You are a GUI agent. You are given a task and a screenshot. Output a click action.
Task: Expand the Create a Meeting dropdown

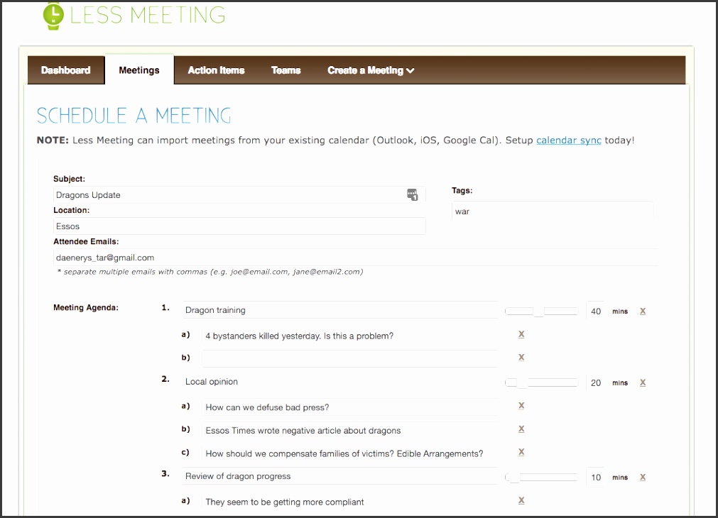(370, 70)
